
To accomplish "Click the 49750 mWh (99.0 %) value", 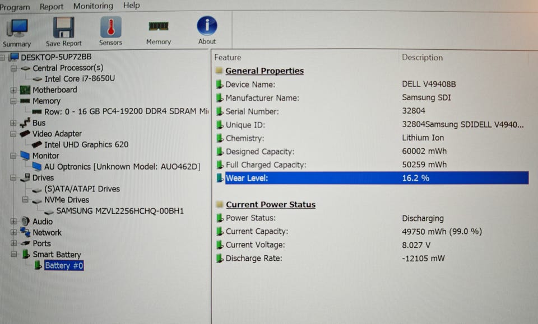I will [x=442, y=232].
